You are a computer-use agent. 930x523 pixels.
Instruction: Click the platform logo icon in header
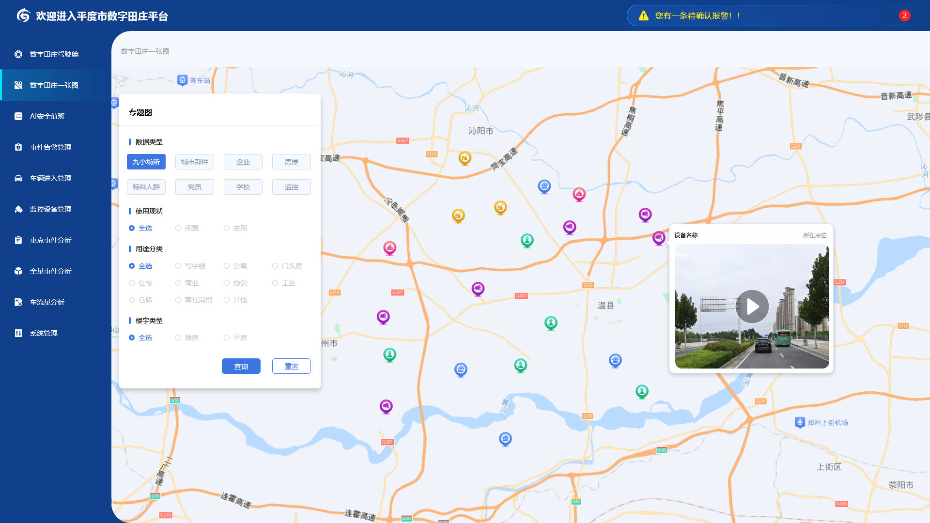coord(23,15)
